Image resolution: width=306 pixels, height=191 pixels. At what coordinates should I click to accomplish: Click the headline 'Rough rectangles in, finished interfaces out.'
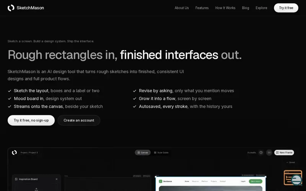point(125,55)
